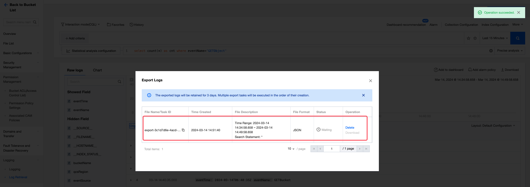Go to next page of export list
530x187 pixels.
click(360, 149)
